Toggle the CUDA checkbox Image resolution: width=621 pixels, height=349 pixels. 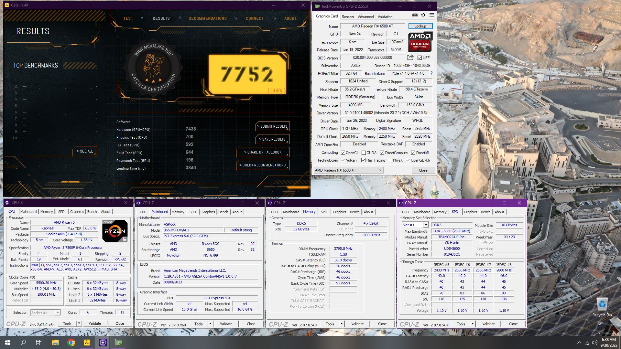364,153
